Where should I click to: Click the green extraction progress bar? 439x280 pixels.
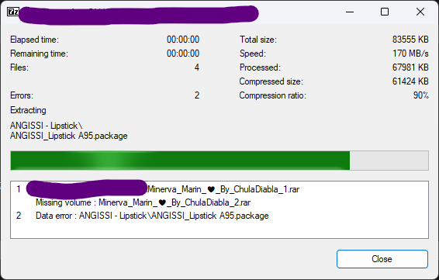[180, 161]
